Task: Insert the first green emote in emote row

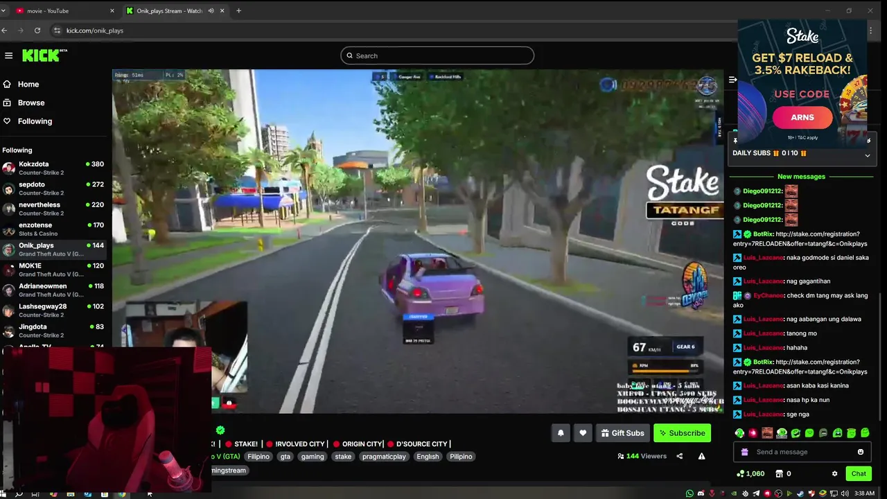Action: pos(739,433)
